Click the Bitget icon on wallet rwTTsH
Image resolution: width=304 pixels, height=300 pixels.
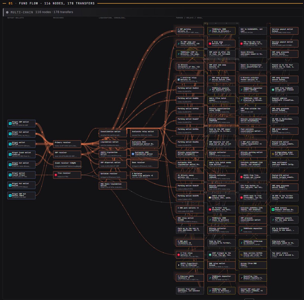10,123
